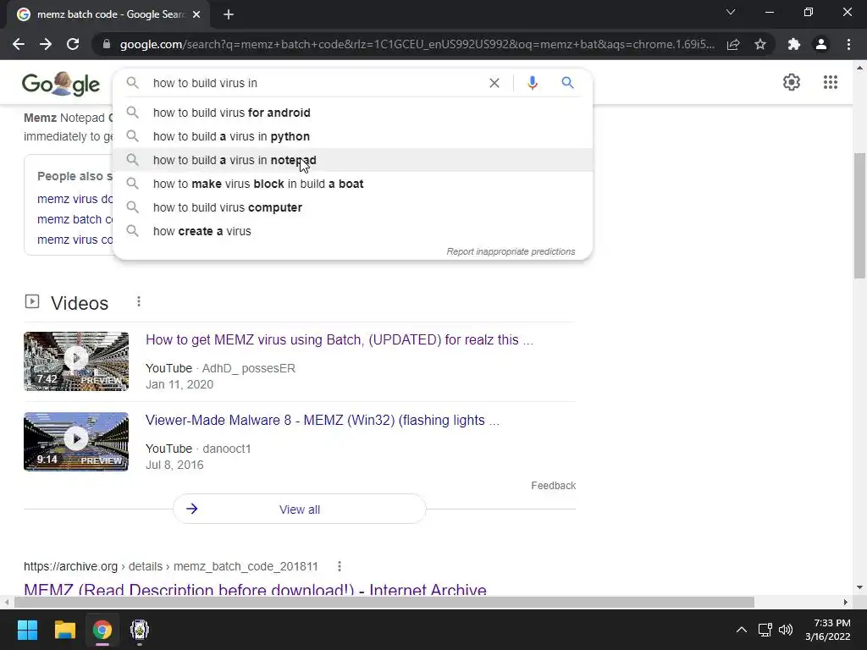867x650 pixels.
Task: Click the Feedback link under videos
Action: (x=553, y=485)
